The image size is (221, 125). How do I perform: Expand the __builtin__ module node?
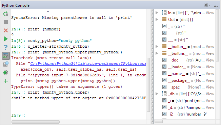coord(157,47)
